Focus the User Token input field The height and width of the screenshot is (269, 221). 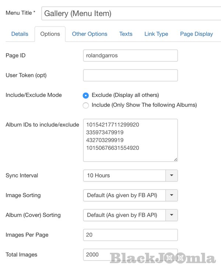130,75
